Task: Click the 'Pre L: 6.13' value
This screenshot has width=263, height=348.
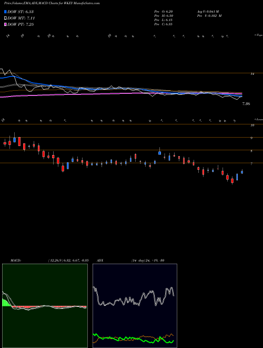Action: (164, 20)
